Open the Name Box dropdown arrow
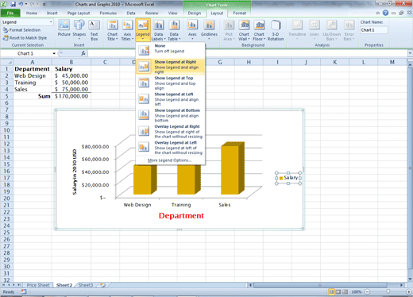Screen dimensions: 413x297 [x=54, y=53]
